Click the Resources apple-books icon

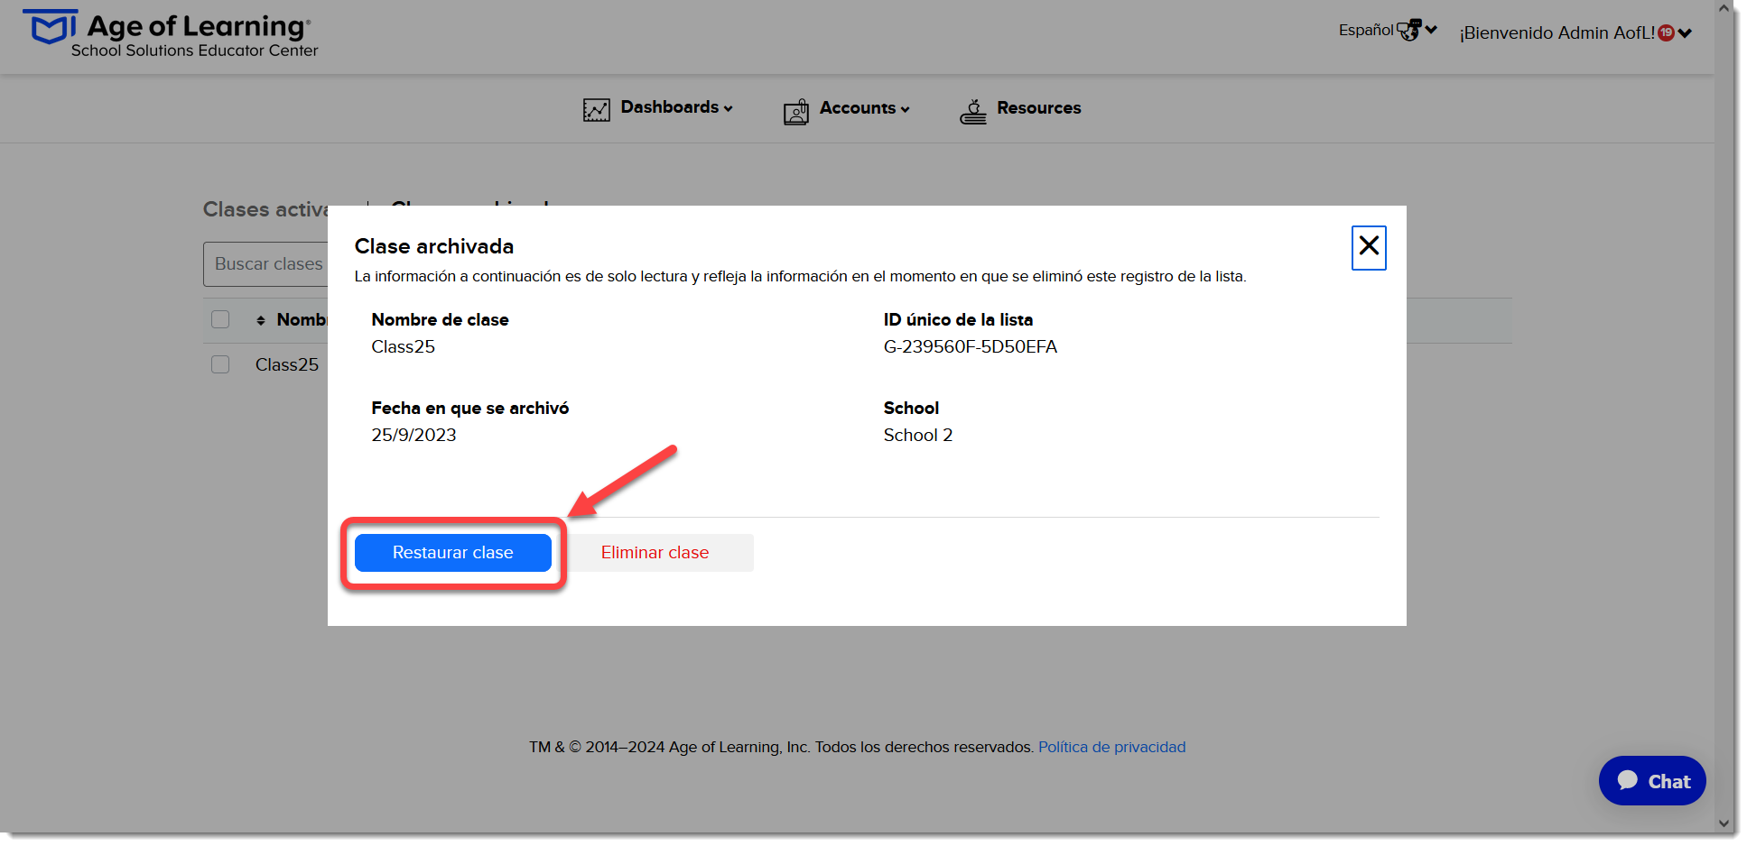tap(973, 111)
